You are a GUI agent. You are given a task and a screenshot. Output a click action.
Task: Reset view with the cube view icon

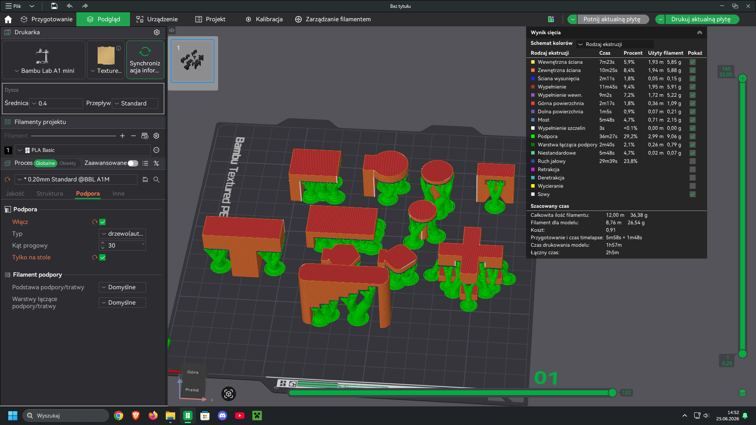coord(229,394)
